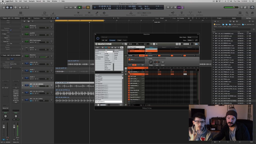Screen dimensions: 256x144
Task: Open the Inspector with the info icon
Action: click(7, 7)
